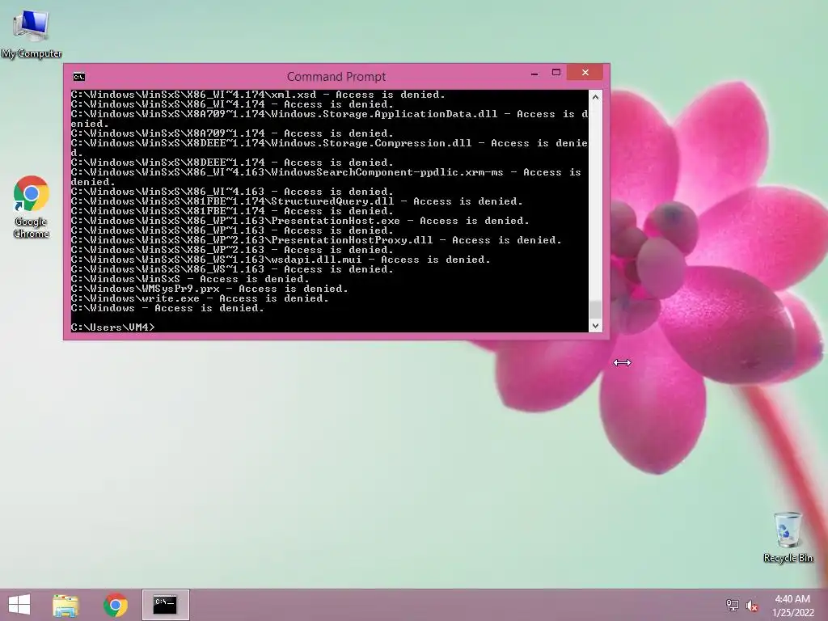Click the scrollbar up arrow in Command Prompt
828x621 pixels.
click(595, 97)
